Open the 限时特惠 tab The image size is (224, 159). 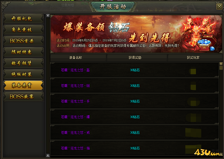tap(23, 52)
